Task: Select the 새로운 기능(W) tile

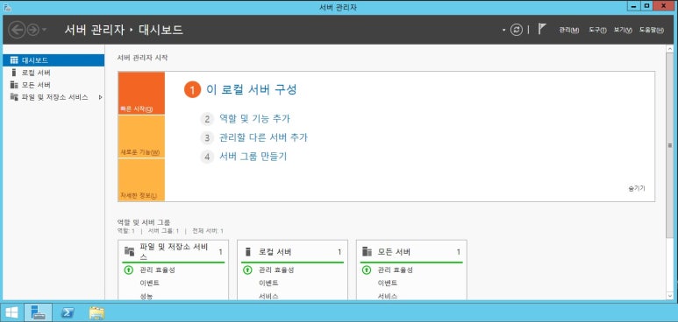Action: (141, 136)
